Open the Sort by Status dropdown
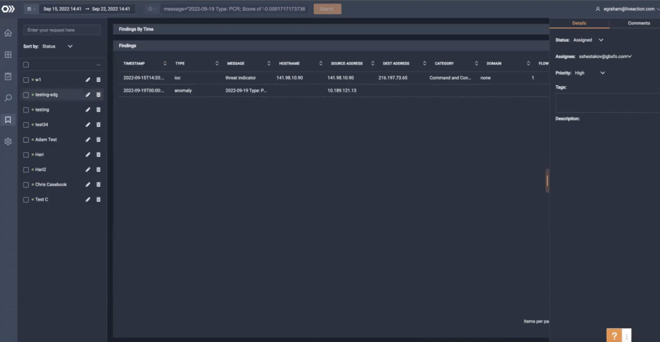The height and width of the screenshot is (342, 660). [57, 46]
